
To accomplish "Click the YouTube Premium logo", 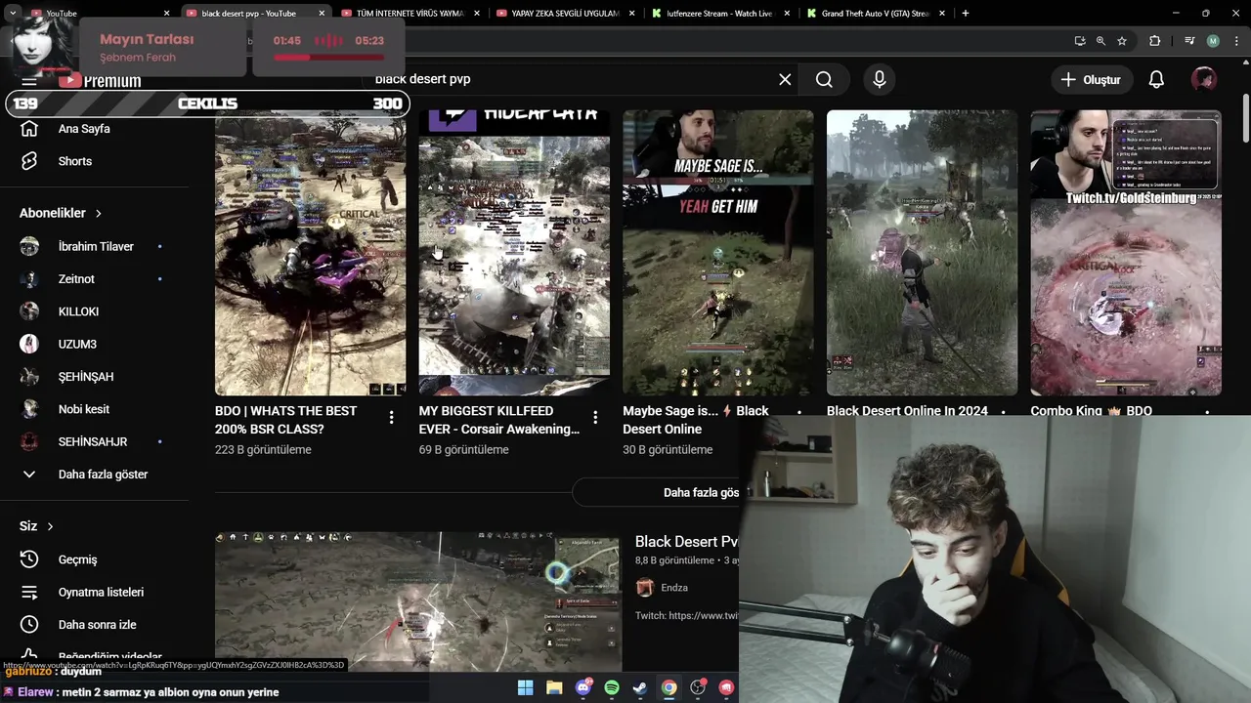I will pyautogui.click(x=99, y=80).
